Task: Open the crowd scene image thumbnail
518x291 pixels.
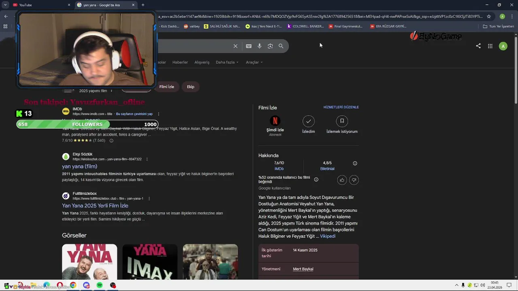Action: 210,261
